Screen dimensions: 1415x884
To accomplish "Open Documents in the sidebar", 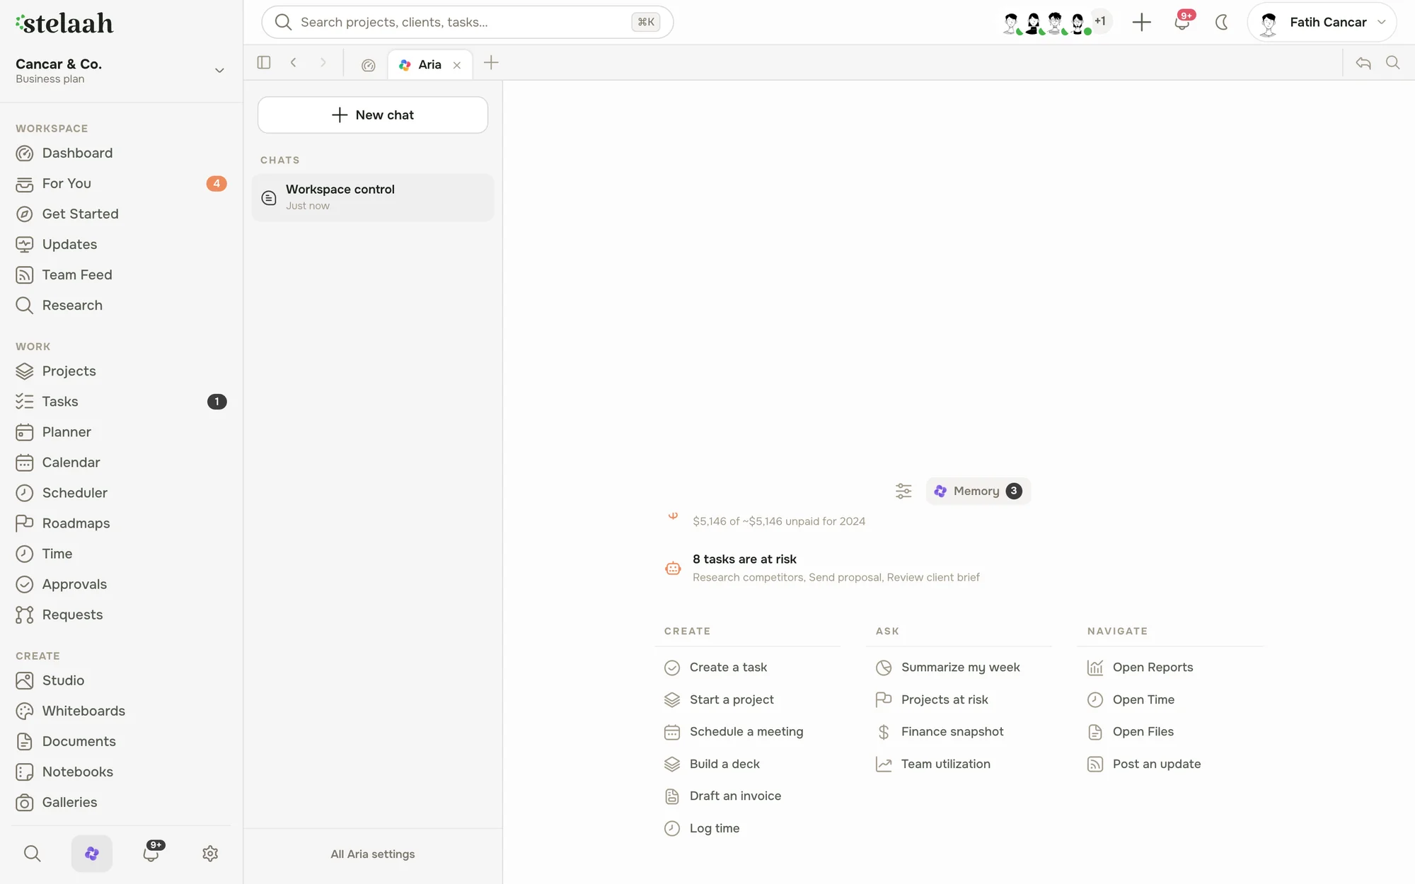I will pyautogui.click(x=121, y=740).
